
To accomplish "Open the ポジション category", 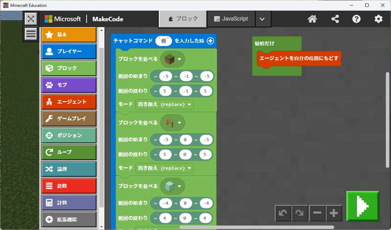I will 69,135.
